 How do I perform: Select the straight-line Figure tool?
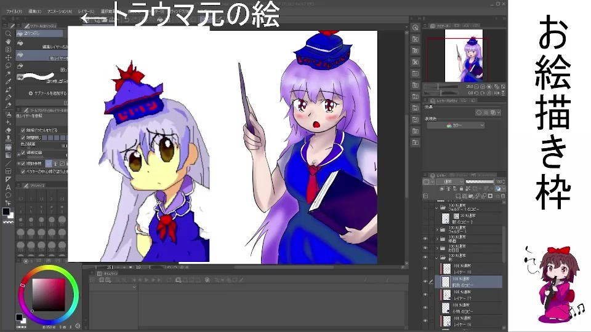pyautogui.click(x=8, y=163)
